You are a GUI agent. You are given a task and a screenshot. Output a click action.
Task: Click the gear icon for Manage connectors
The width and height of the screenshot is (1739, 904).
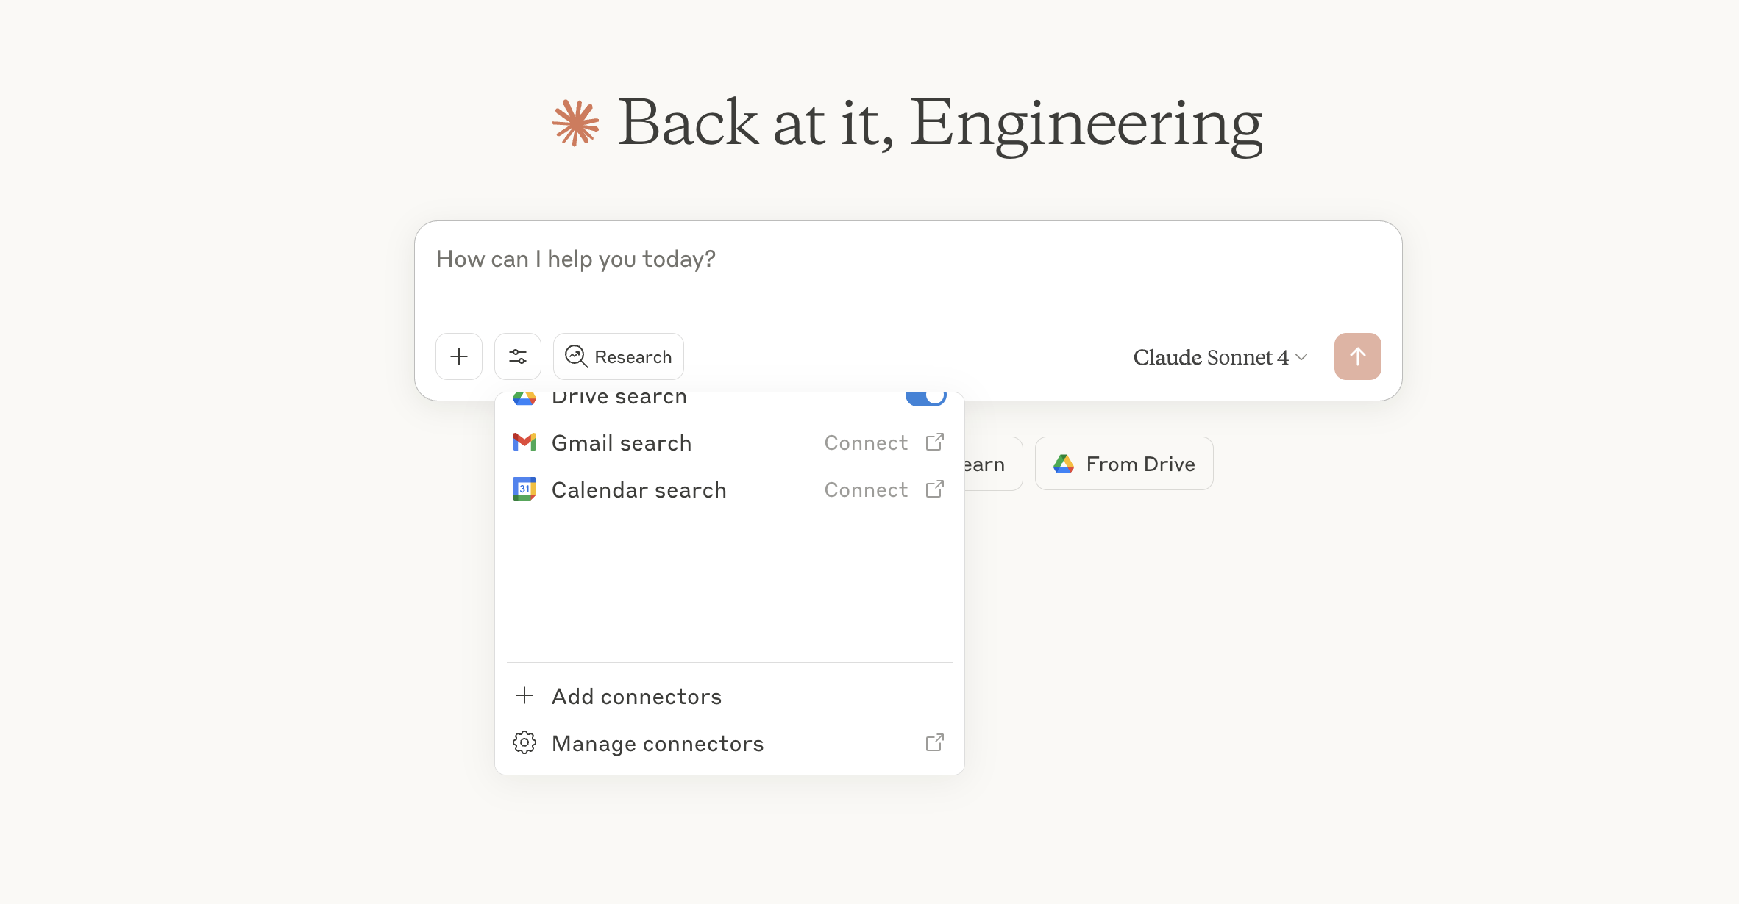(x=524, y=743)
